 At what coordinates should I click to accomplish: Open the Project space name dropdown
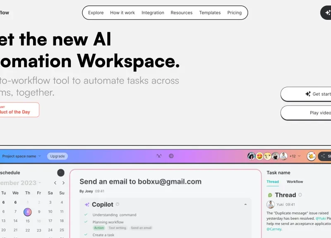(22, 156)
